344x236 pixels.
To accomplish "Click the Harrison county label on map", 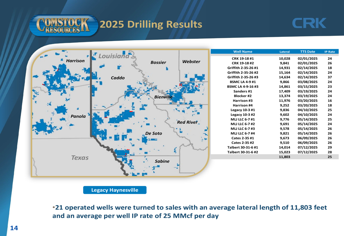I will pyautogui.click(x=75, y=61).
